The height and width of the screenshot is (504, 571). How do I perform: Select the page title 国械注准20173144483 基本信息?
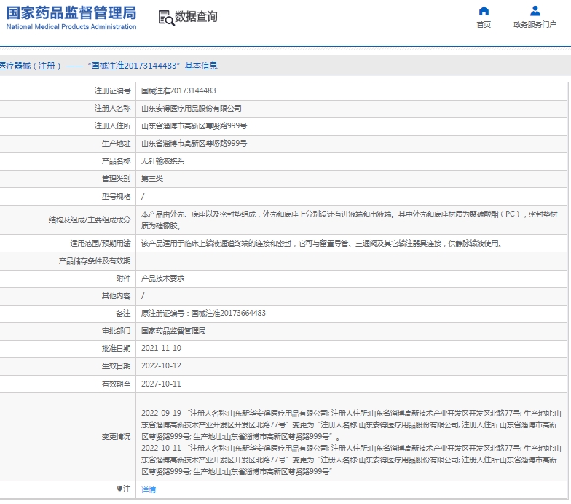point(153,66)
